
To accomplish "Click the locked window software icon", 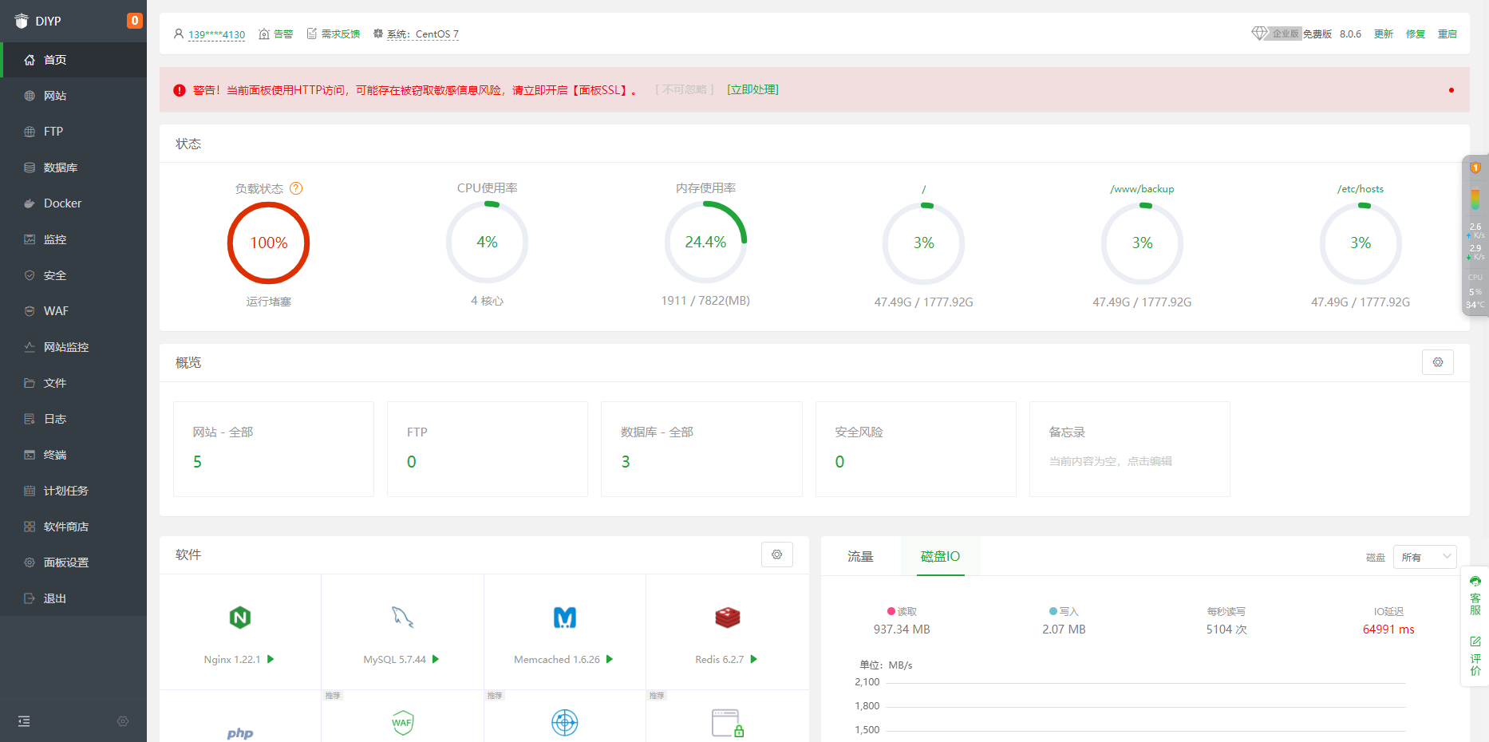I will click(x=728, y=723).
